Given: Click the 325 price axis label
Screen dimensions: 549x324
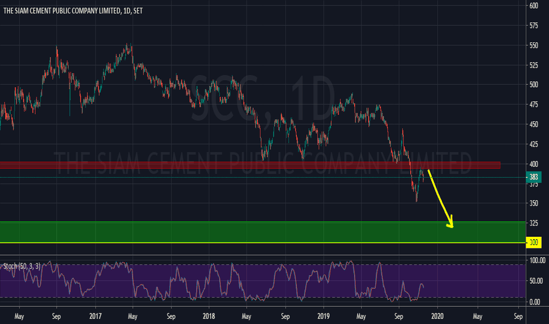Looking at the screenshot, I should pos(534,223).
